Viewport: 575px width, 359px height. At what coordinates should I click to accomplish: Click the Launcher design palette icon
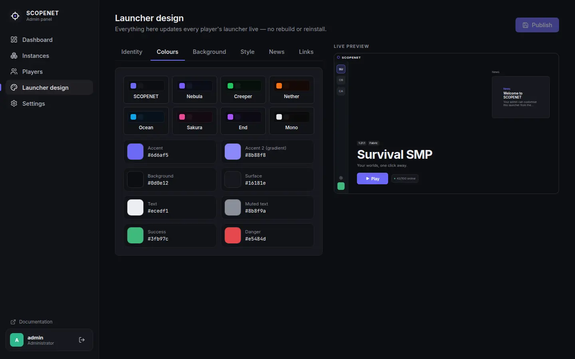[14, 87]
